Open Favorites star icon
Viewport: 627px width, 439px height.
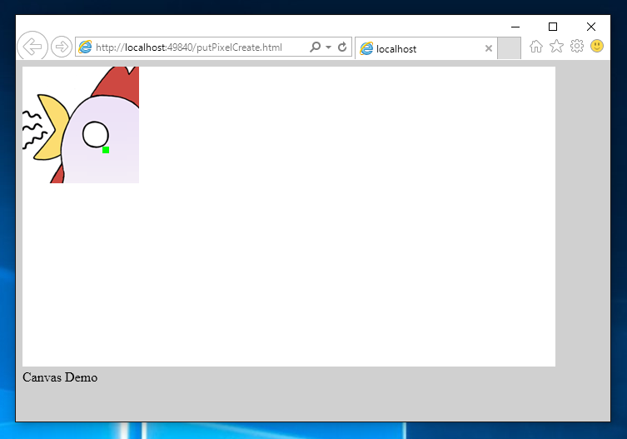[x=556, y=47]
